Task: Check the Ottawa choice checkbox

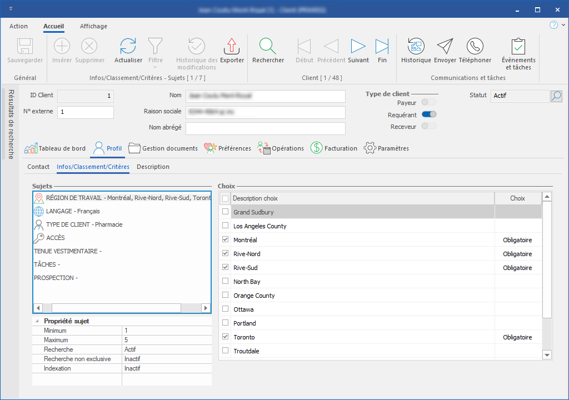Action: click(225, 309)
